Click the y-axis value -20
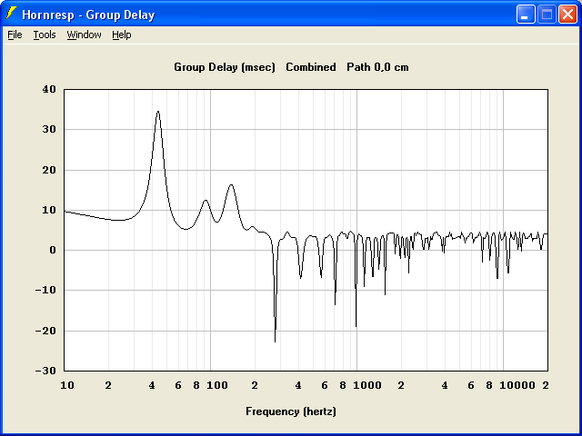The width and height of the screenshot is (582, 436). tap(45, 331)
